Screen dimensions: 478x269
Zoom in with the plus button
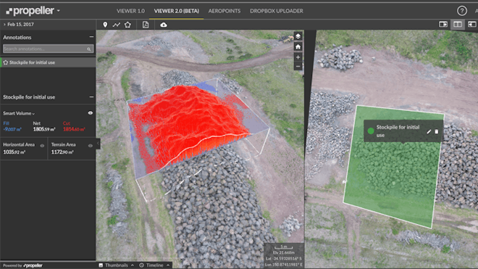point(298,57)
